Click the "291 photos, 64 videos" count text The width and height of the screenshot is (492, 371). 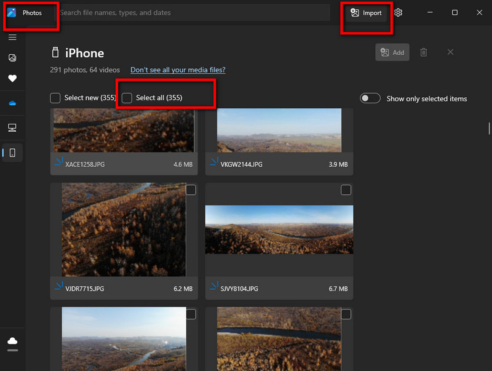point(85,70)
